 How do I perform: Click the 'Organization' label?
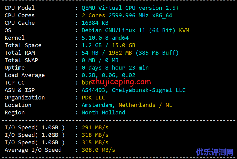(x=25, y=98)
